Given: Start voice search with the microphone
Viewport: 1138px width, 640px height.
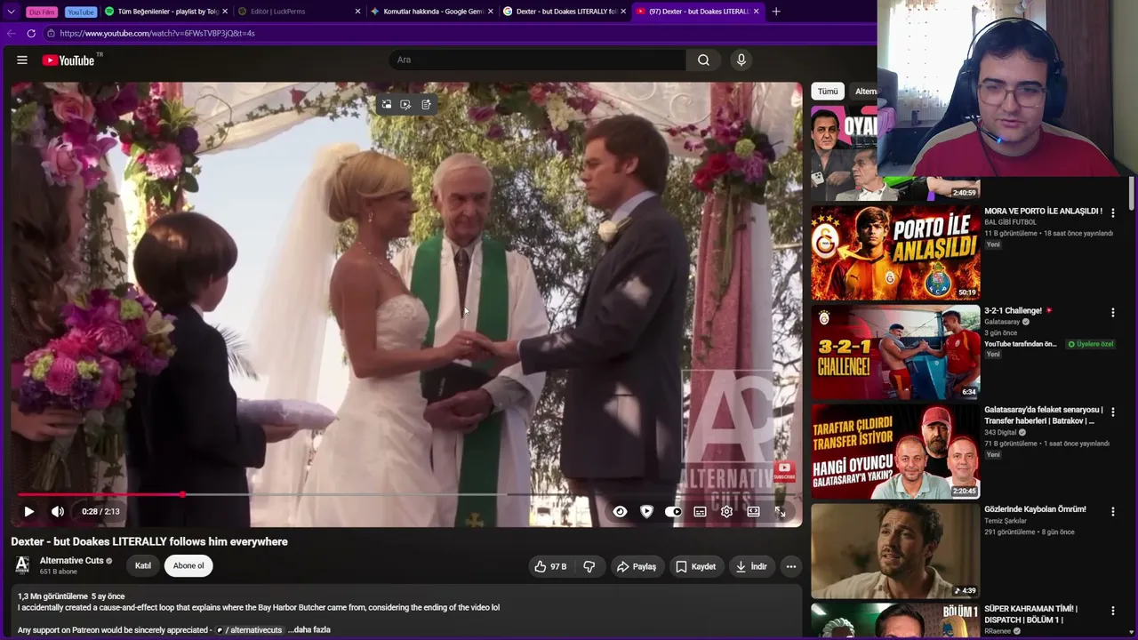Looking at the screenshot, I should coord(741,60).
